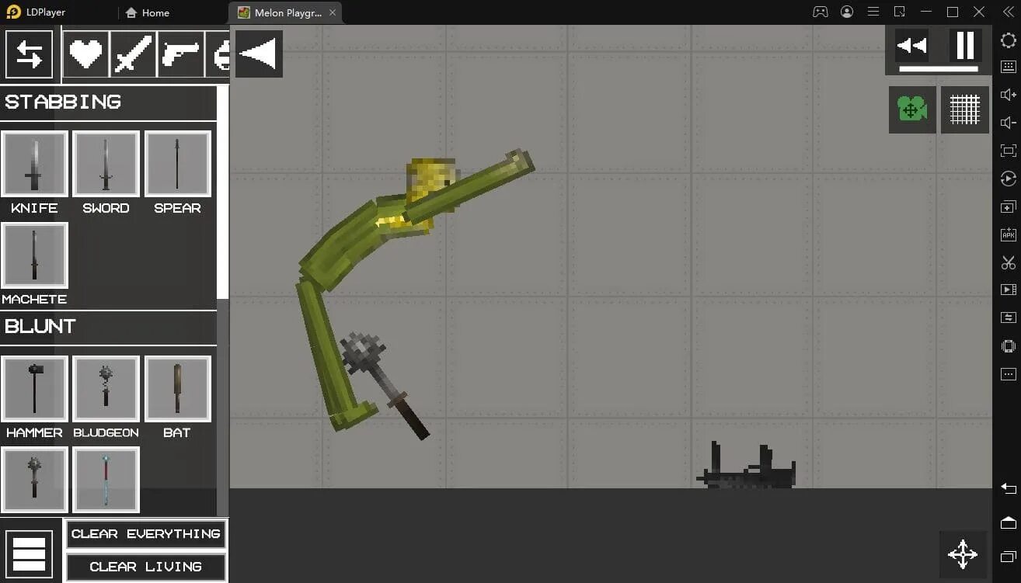This screenshot has height=583, width=1021.
Task: Switch to the LDPlayer Home tab
Action: (x=147, y=12)
